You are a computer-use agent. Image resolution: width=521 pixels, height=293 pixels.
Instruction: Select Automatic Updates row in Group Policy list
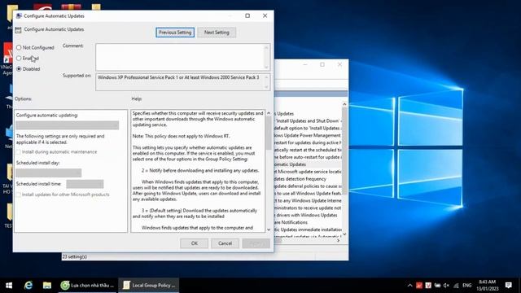click(x=308, y=164)
